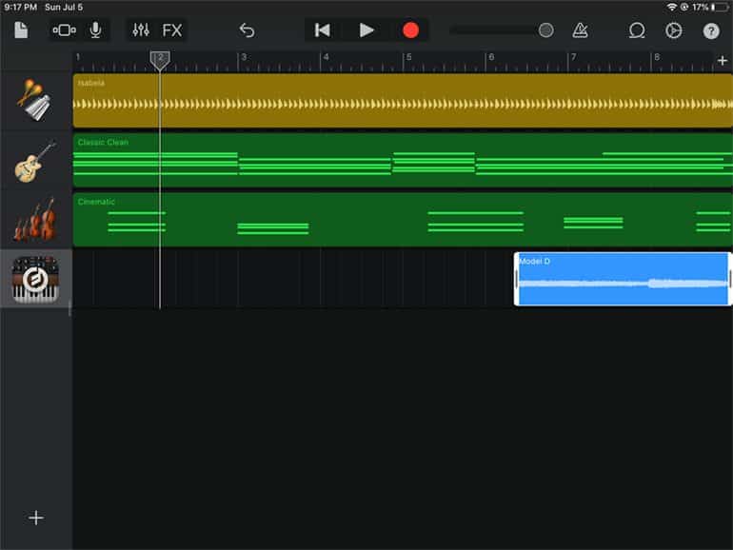Adjust master volume slider knob
The width and height of the screenshot is (733, 550).
point(545,30)
